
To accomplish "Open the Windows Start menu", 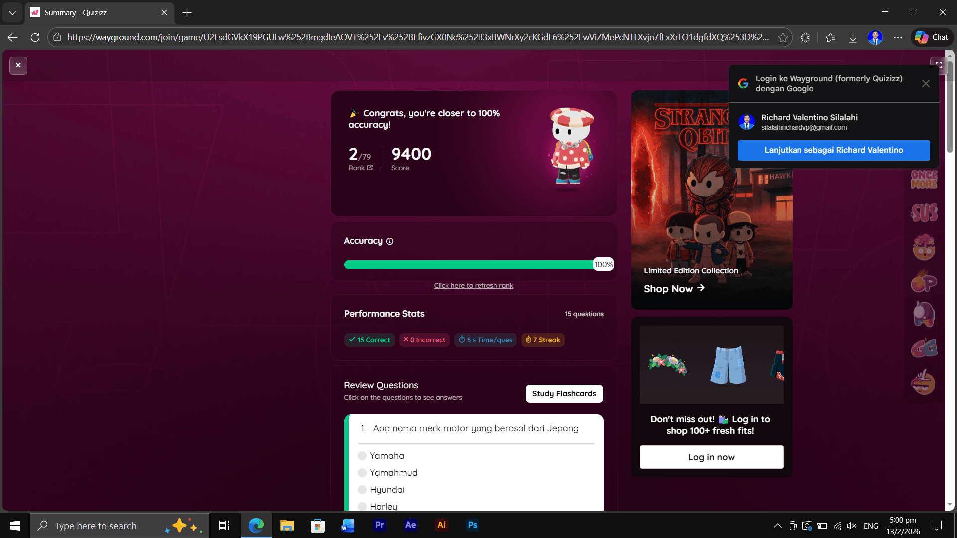I will pyautogui.click(x=15, y=526).
